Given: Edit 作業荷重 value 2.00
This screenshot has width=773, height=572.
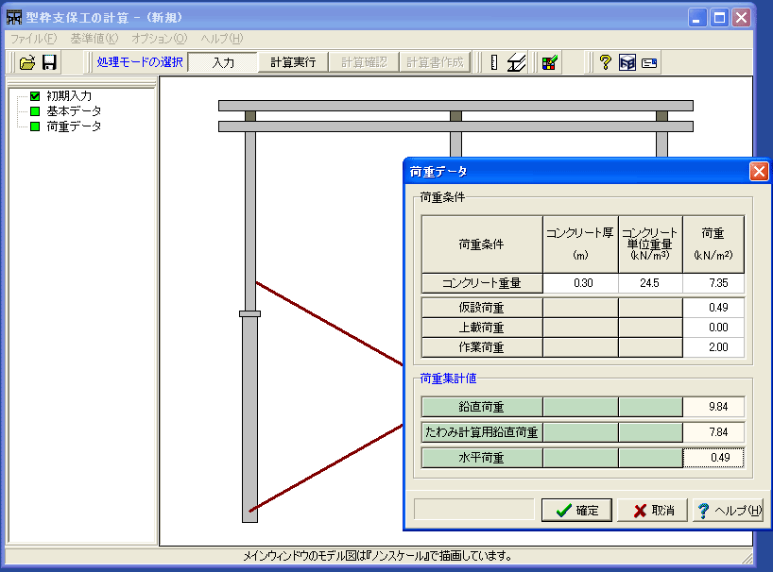Looking at the screenshot, I should tap(713, 347).
